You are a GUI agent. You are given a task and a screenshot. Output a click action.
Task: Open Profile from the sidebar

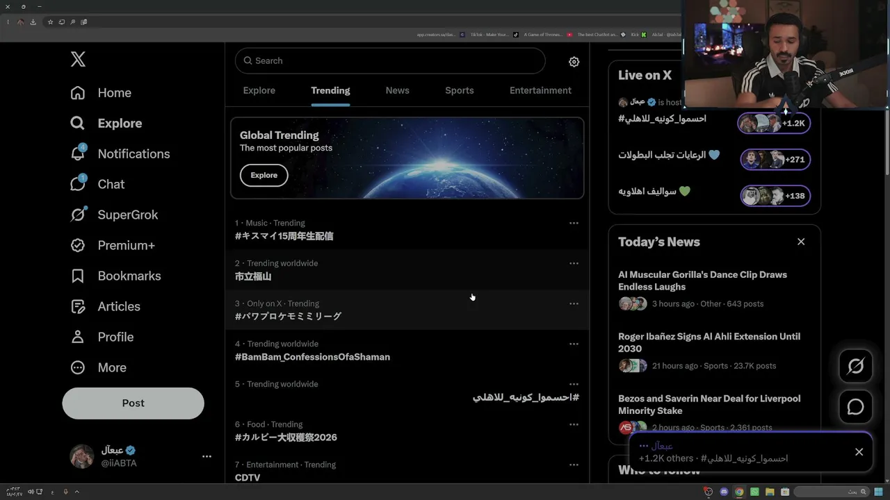(102, 337)
